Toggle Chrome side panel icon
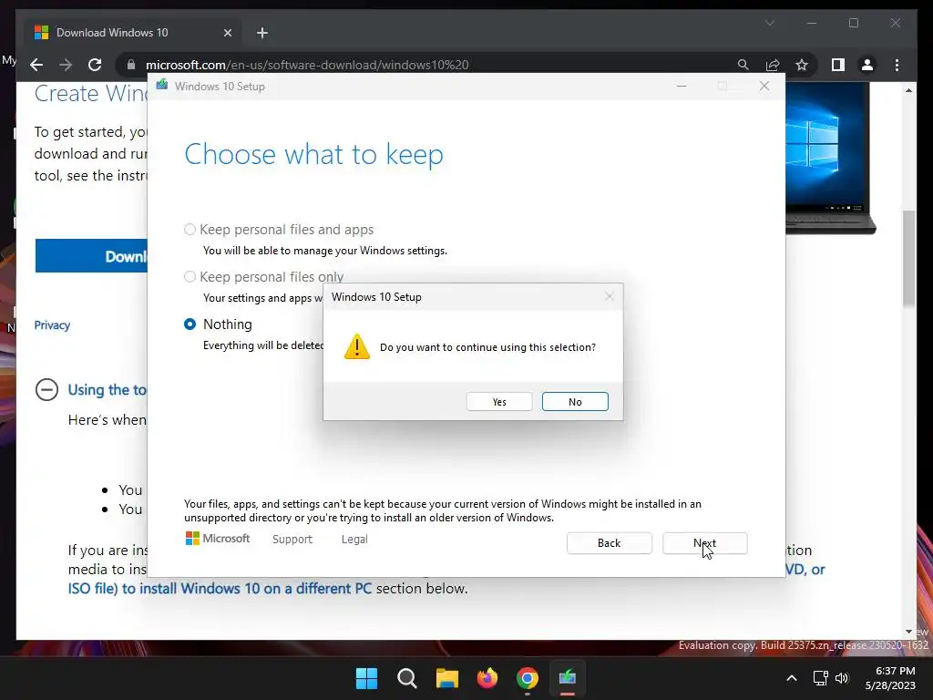Viewport: 933px width, 700px height. (x=838, y=65)
